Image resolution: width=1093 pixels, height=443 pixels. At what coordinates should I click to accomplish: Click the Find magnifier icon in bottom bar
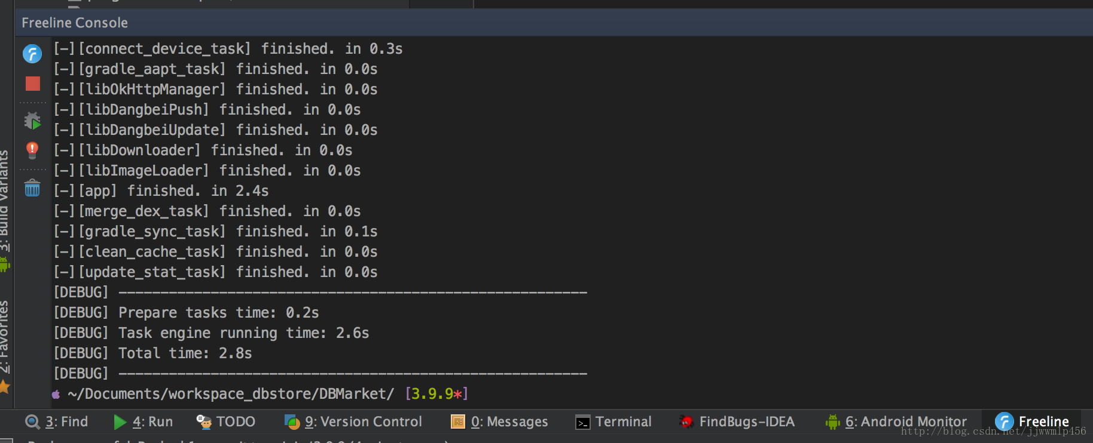click(x=32, y=422)
